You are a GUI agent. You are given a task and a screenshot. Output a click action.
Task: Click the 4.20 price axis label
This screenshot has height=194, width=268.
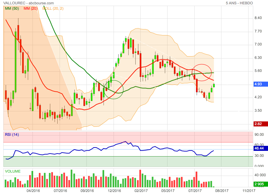pos(258,97)
